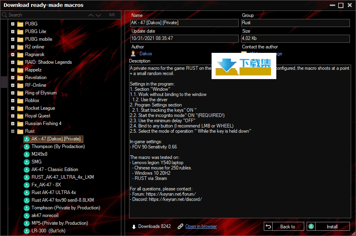Expand the RF-Online folder node

click(x=13, y=86)
